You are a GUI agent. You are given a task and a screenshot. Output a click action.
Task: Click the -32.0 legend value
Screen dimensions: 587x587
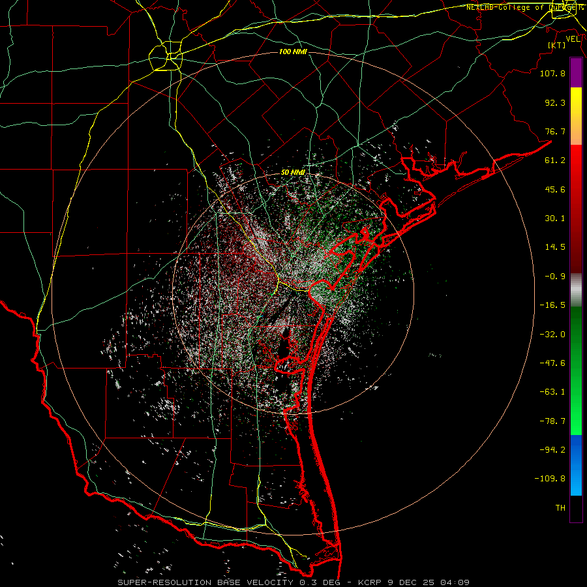(x=552, y=335)
